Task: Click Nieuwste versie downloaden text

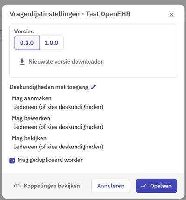Action: point(66,62)
